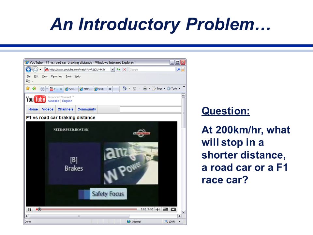Click the Print icon
The image size is (313, 235).
click(145, 88)
